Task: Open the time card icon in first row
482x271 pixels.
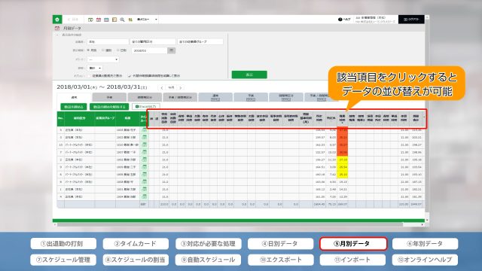Action: (144, 130)
